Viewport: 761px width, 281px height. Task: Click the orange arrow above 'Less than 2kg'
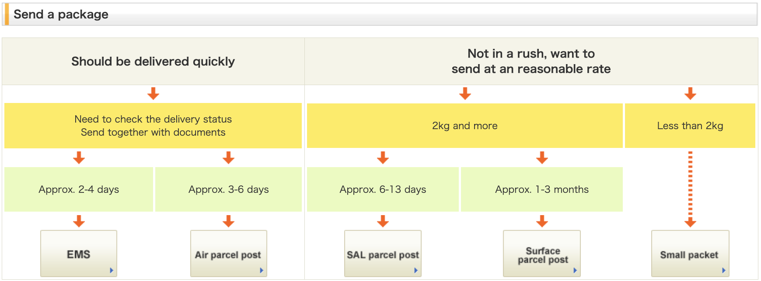[x=690, y=93]
